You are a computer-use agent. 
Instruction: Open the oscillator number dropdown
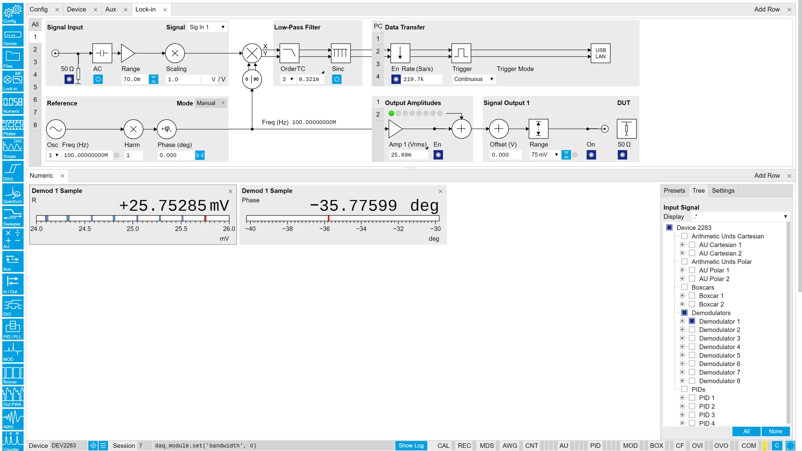click(54, 155)
